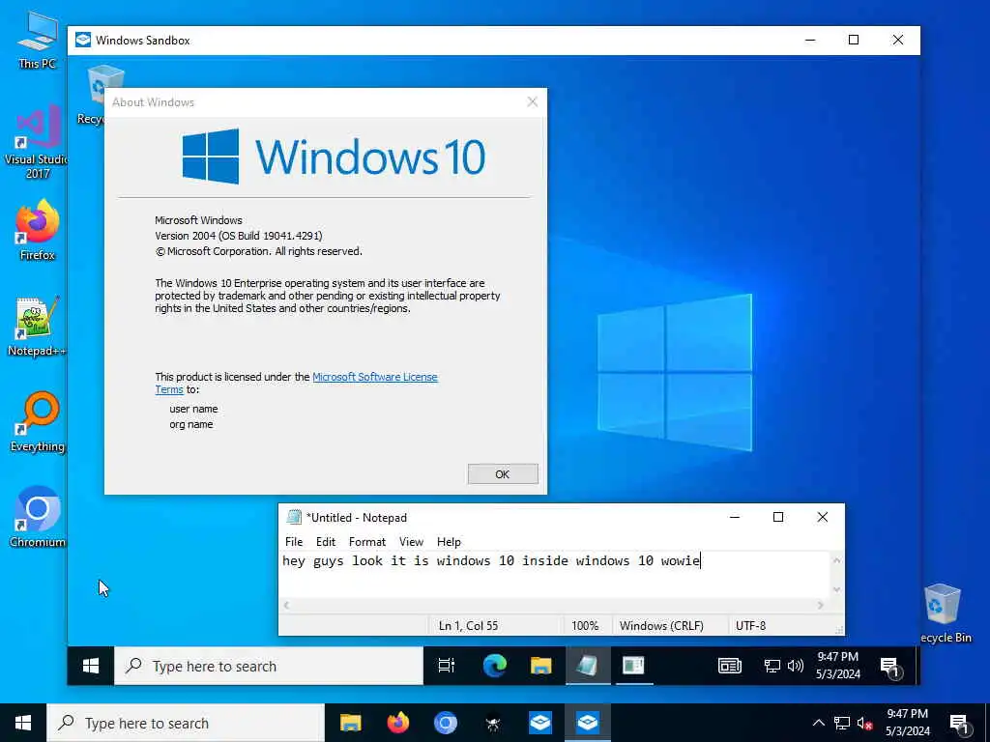Viewport: 990px width, 742px height.
Task: Select the host Recycle Bin icon at the desktop's right edge
Action: tap(946, 614)
